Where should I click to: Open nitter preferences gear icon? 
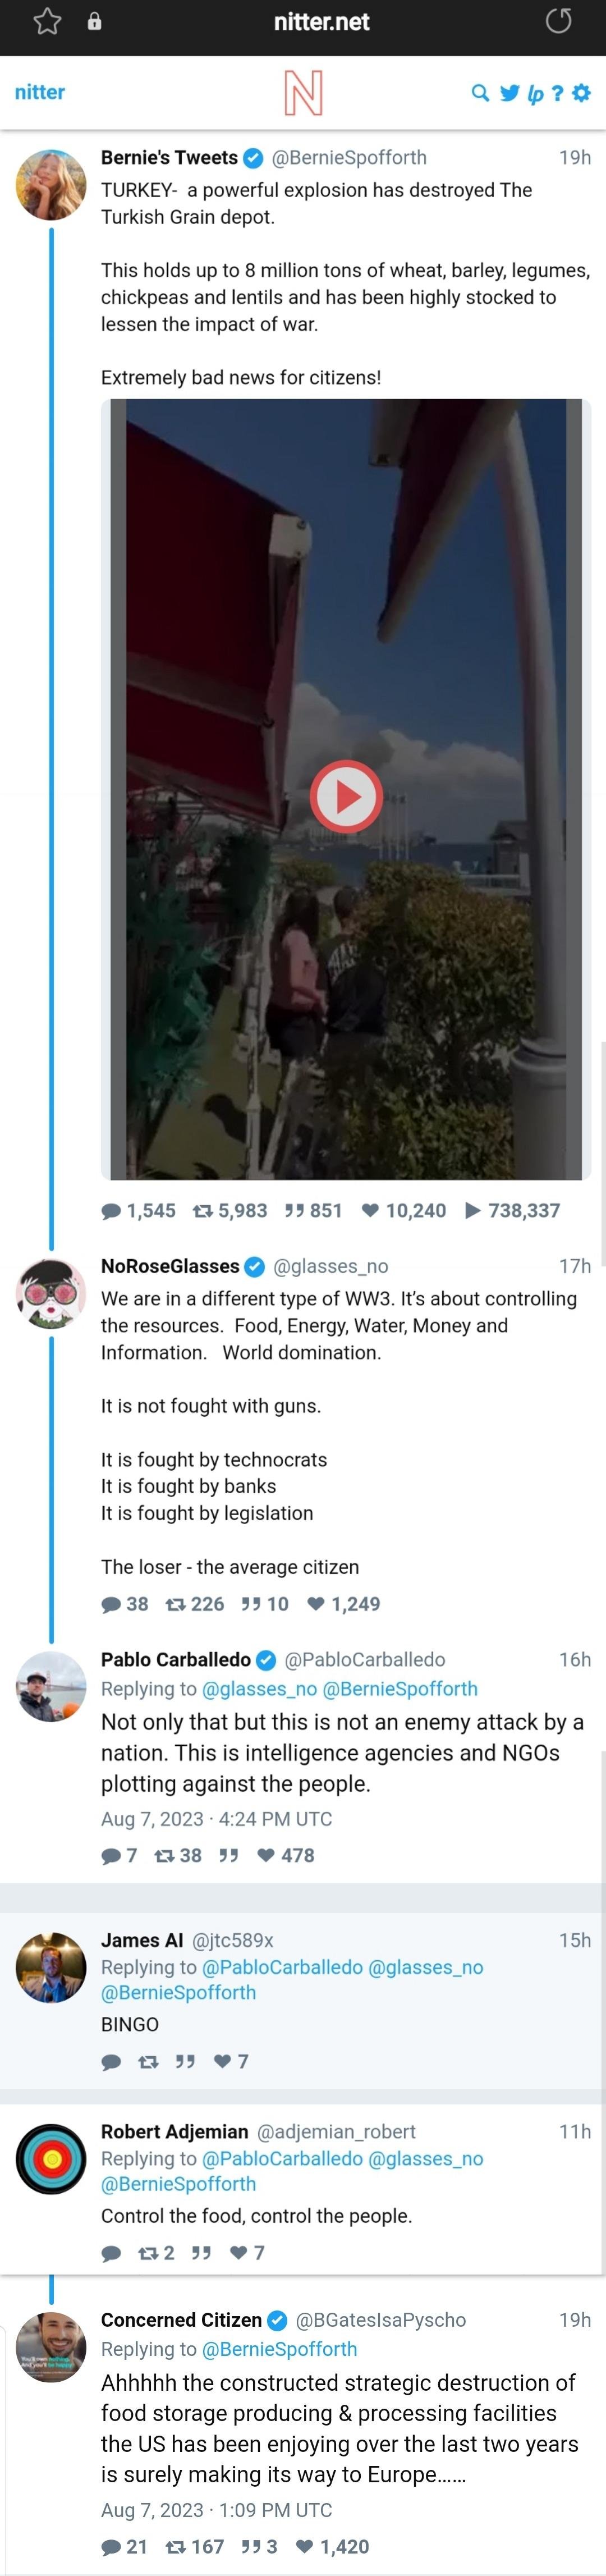[x=581, y=93]
